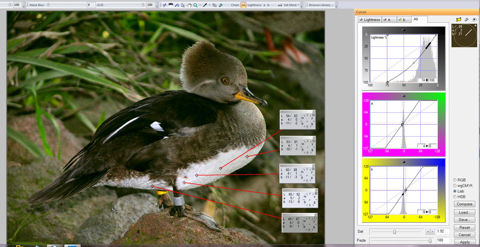This screenshot has width=480, height=247.
Task: Select channel b in top toolbar
Action: tap(268, 5)
